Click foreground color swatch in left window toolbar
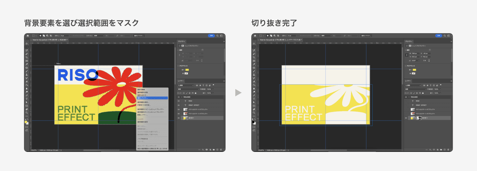 tap(26, 122)
